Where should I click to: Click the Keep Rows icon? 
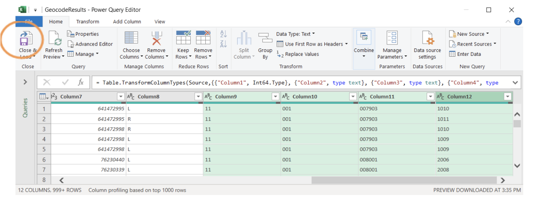183,37
